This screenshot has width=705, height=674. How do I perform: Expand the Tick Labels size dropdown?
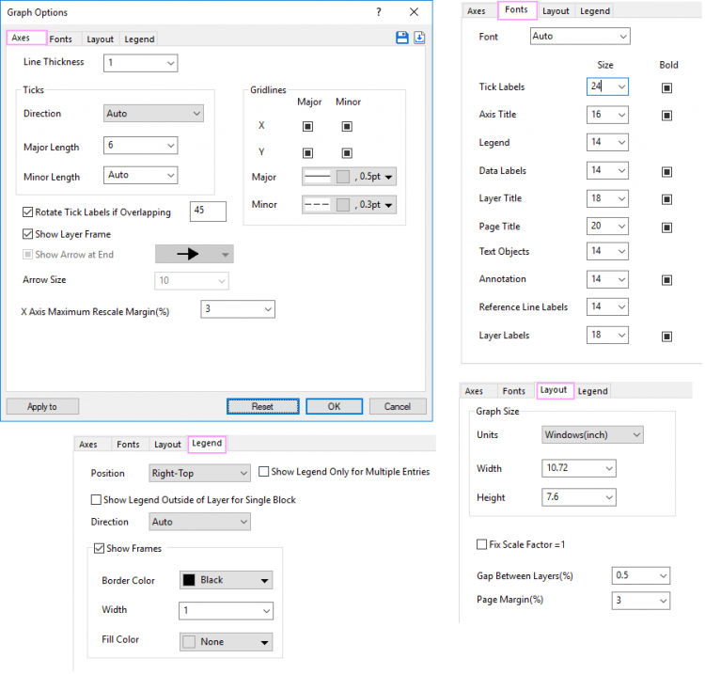(x=607, y=86)
